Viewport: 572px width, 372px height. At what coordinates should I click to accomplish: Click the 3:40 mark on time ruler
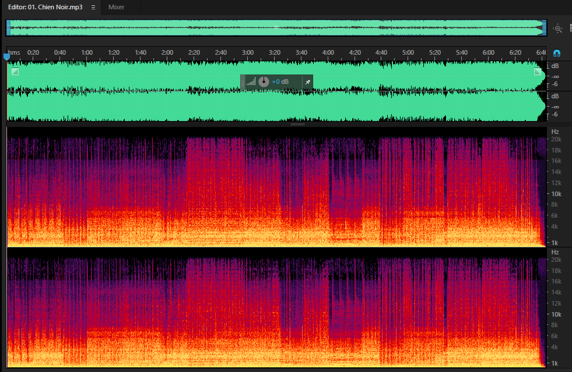pyautogui.click(x=301, y=52)
